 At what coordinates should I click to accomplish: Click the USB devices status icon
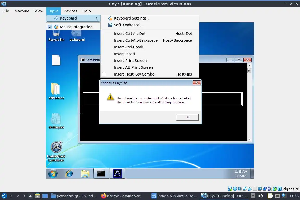[x=250, y=189]
